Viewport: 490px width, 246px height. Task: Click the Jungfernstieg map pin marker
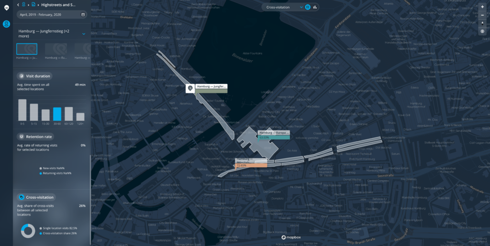click(x=190, y=88)
